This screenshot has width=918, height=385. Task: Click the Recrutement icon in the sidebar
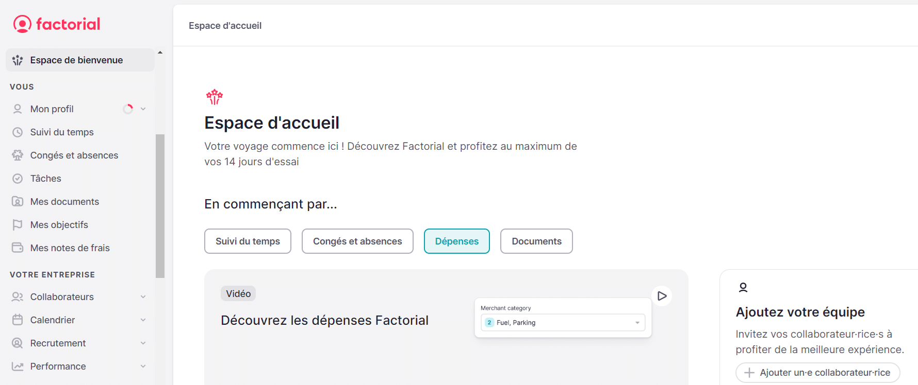click(18, 343)
